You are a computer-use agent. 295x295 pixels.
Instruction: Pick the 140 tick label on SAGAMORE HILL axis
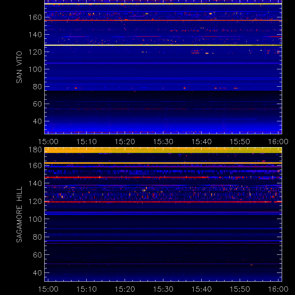(35, 183)
